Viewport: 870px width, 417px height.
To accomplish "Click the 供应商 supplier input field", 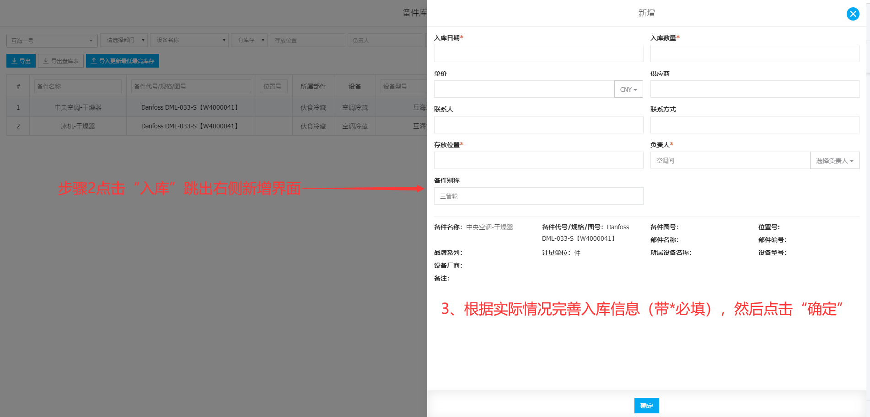I will [755, 89].
